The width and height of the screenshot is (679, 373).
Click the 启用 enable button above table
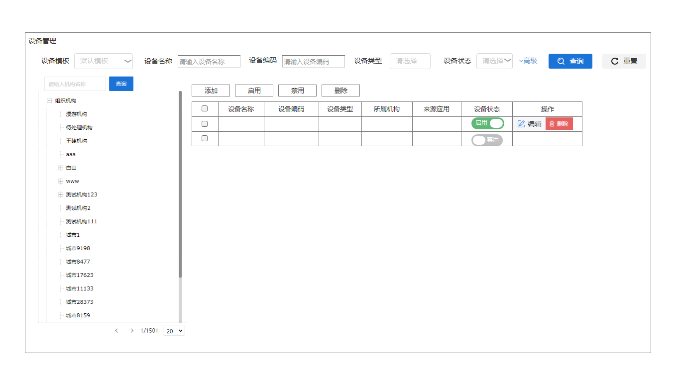point(254,91)
